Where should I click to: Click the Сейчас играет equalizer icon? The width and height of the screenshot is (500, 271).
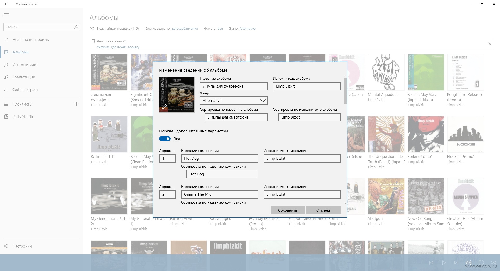tap(6, 90)
